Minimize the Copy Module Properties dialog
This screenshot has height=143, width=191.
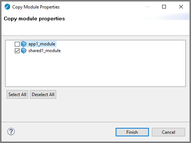click(147, 7)
